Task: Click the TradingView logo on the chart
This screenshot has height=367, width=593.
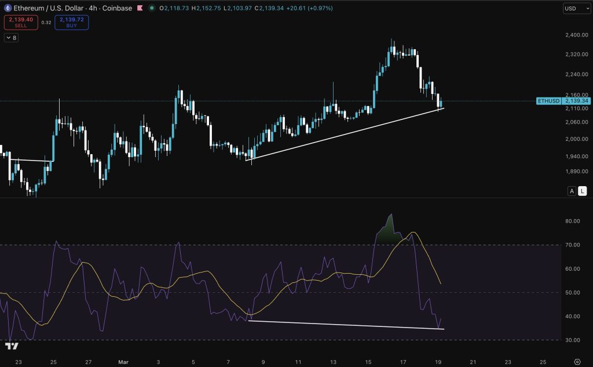Action: (x=12, y=346)
